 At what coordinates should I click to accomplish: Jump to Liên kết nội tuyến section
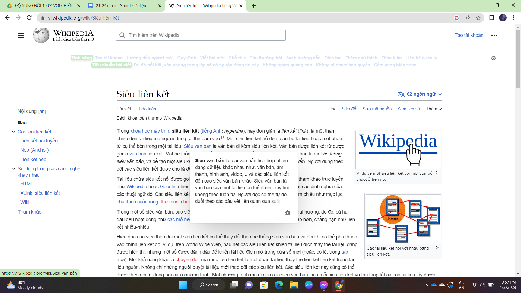[x=39, y=141]
